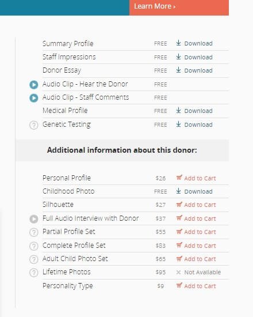Add Partial Profile Set to cart
This screenshot has height=317, width=253.
click(196, 232)
